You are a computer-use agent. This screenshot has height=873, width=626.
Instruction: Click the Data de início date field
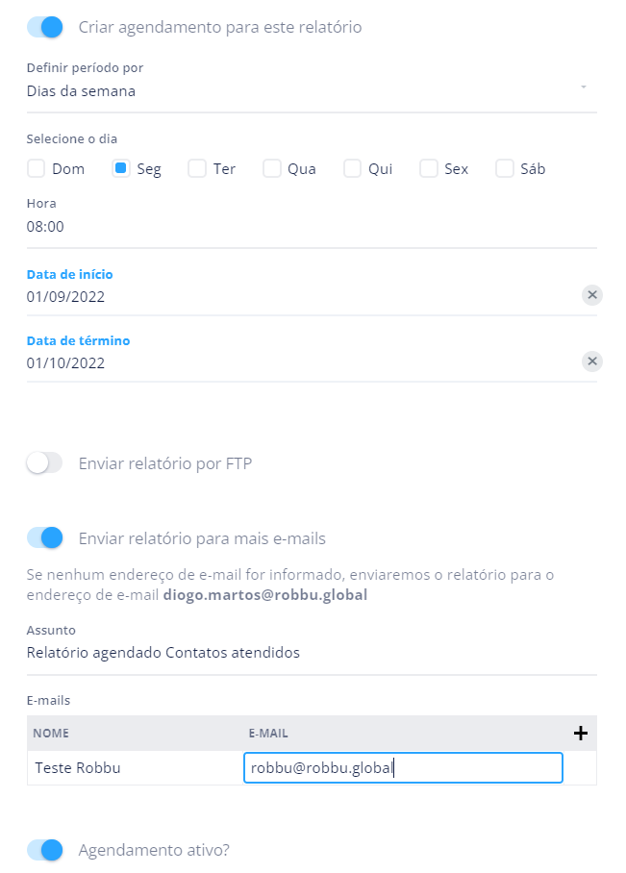coord(288,297)
